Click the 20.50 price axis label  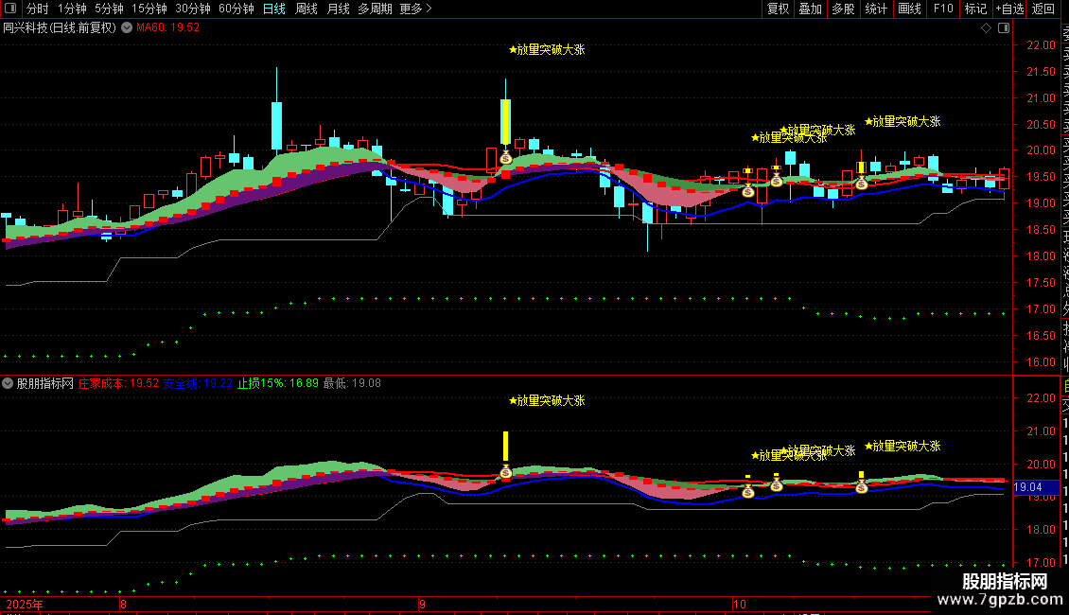[1041, 125]
